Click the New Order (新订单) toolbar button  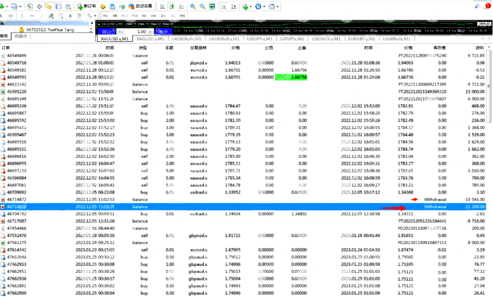87,6
